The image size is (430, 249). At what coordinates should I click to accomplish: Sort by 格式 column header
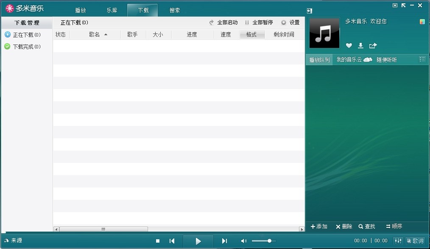point(251,34)
